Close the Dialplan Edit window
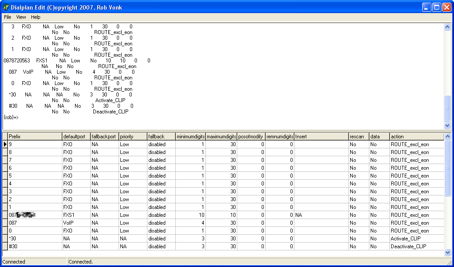 click(x=447, y=7)
